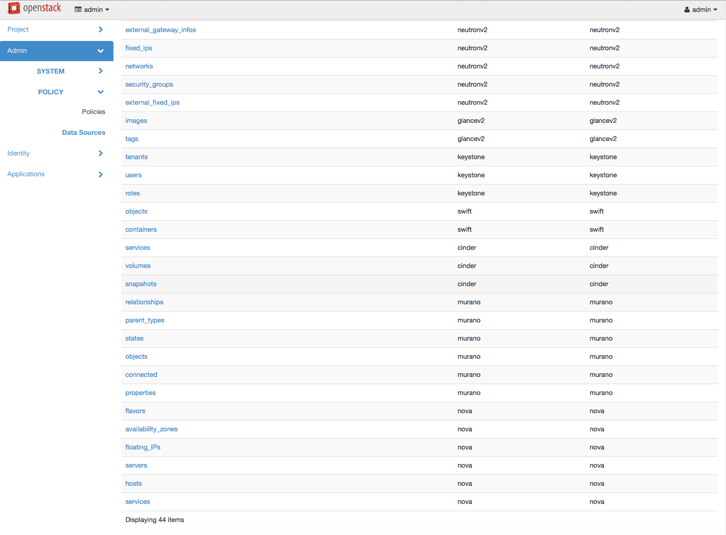Click the OpenStack logo icon
726x535 pixels.
(x=14, y=8)
